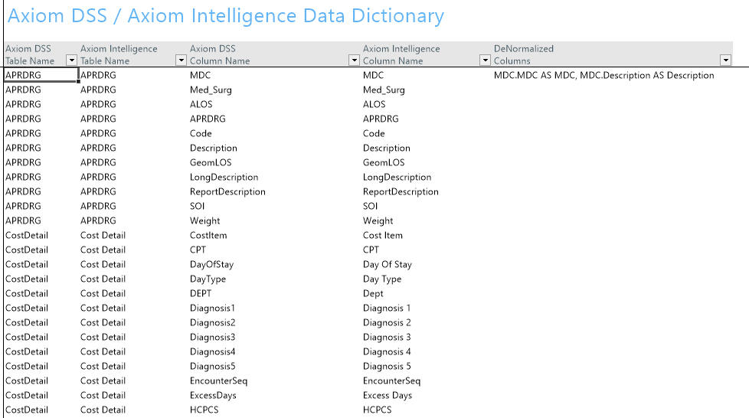Select the selected APRDRG cell in first row
This screenshot has height=418, width=749.
[x=41, y=75]
